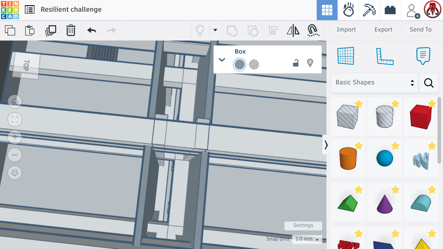Pick the Scribble shape
This screenshot has height=249, width=443.
[x=421, y=158]
